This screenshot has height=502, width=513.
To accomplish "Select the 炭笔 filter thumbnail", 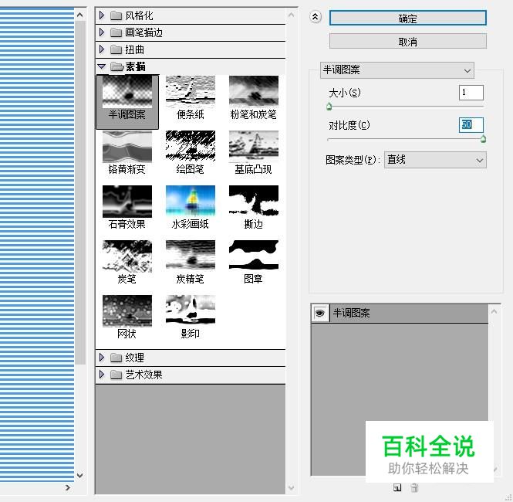I will (127, 256).
